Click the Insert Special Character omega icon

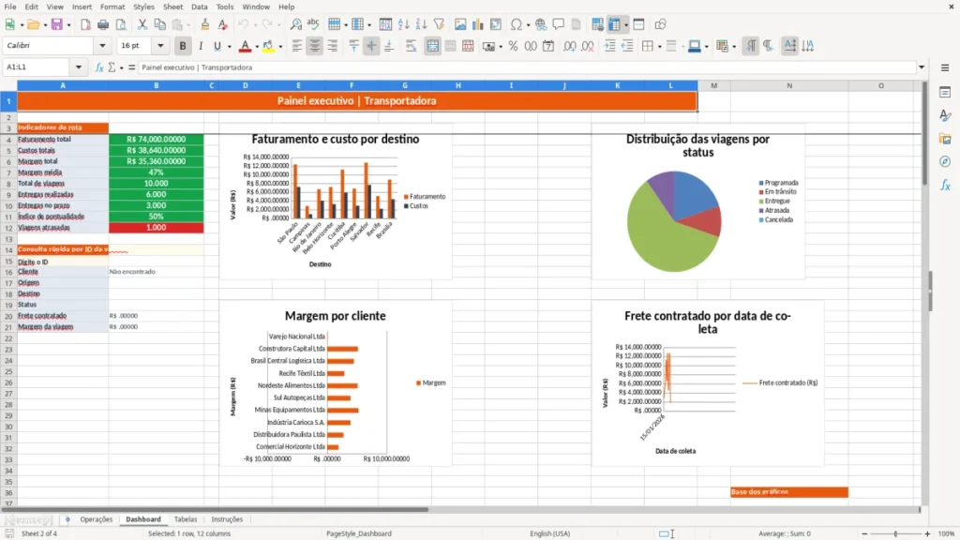517,24
